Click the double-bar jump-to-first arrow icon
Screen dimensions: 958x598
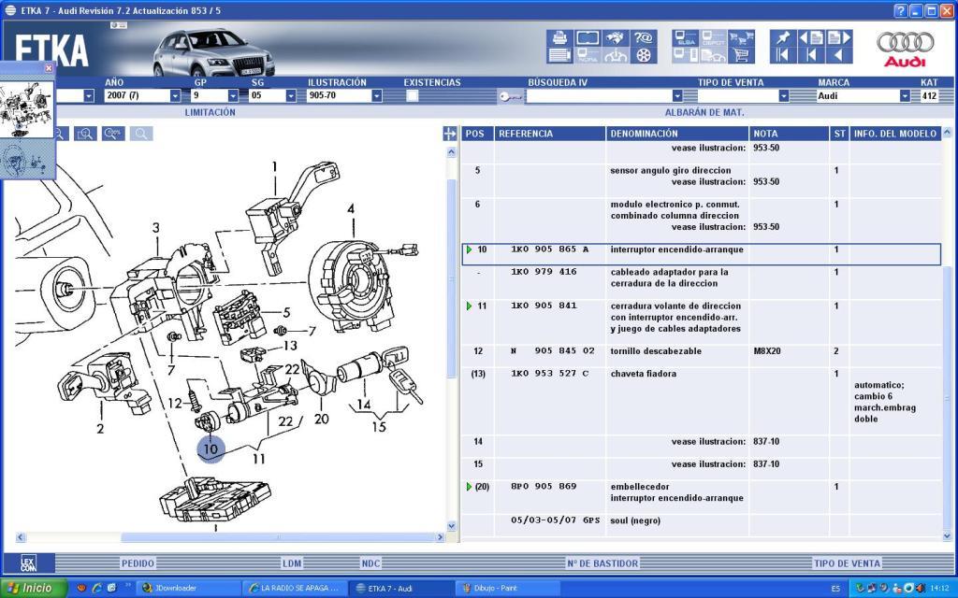(783, 55)
